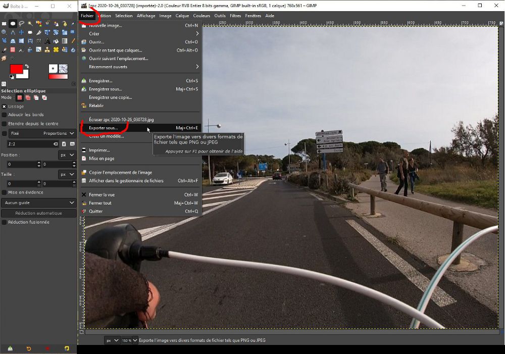Click Nouvelle image... menu entry
This screenshot has height=354, width=505.
(141, 25)
